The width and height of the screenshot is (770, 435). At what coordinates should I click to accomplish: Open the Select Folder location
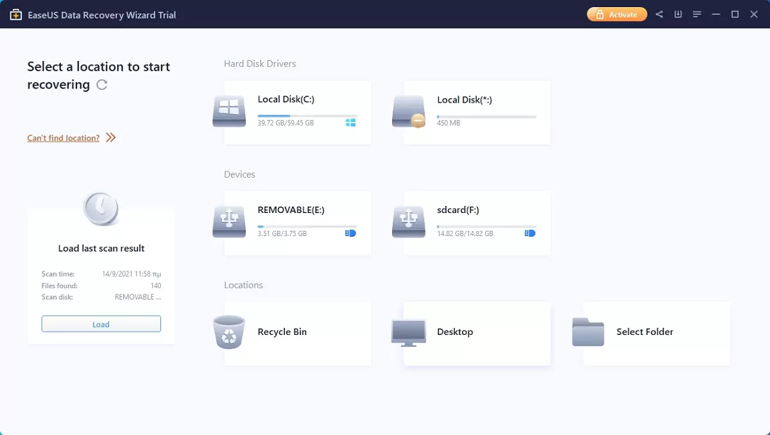pos(656,333)
